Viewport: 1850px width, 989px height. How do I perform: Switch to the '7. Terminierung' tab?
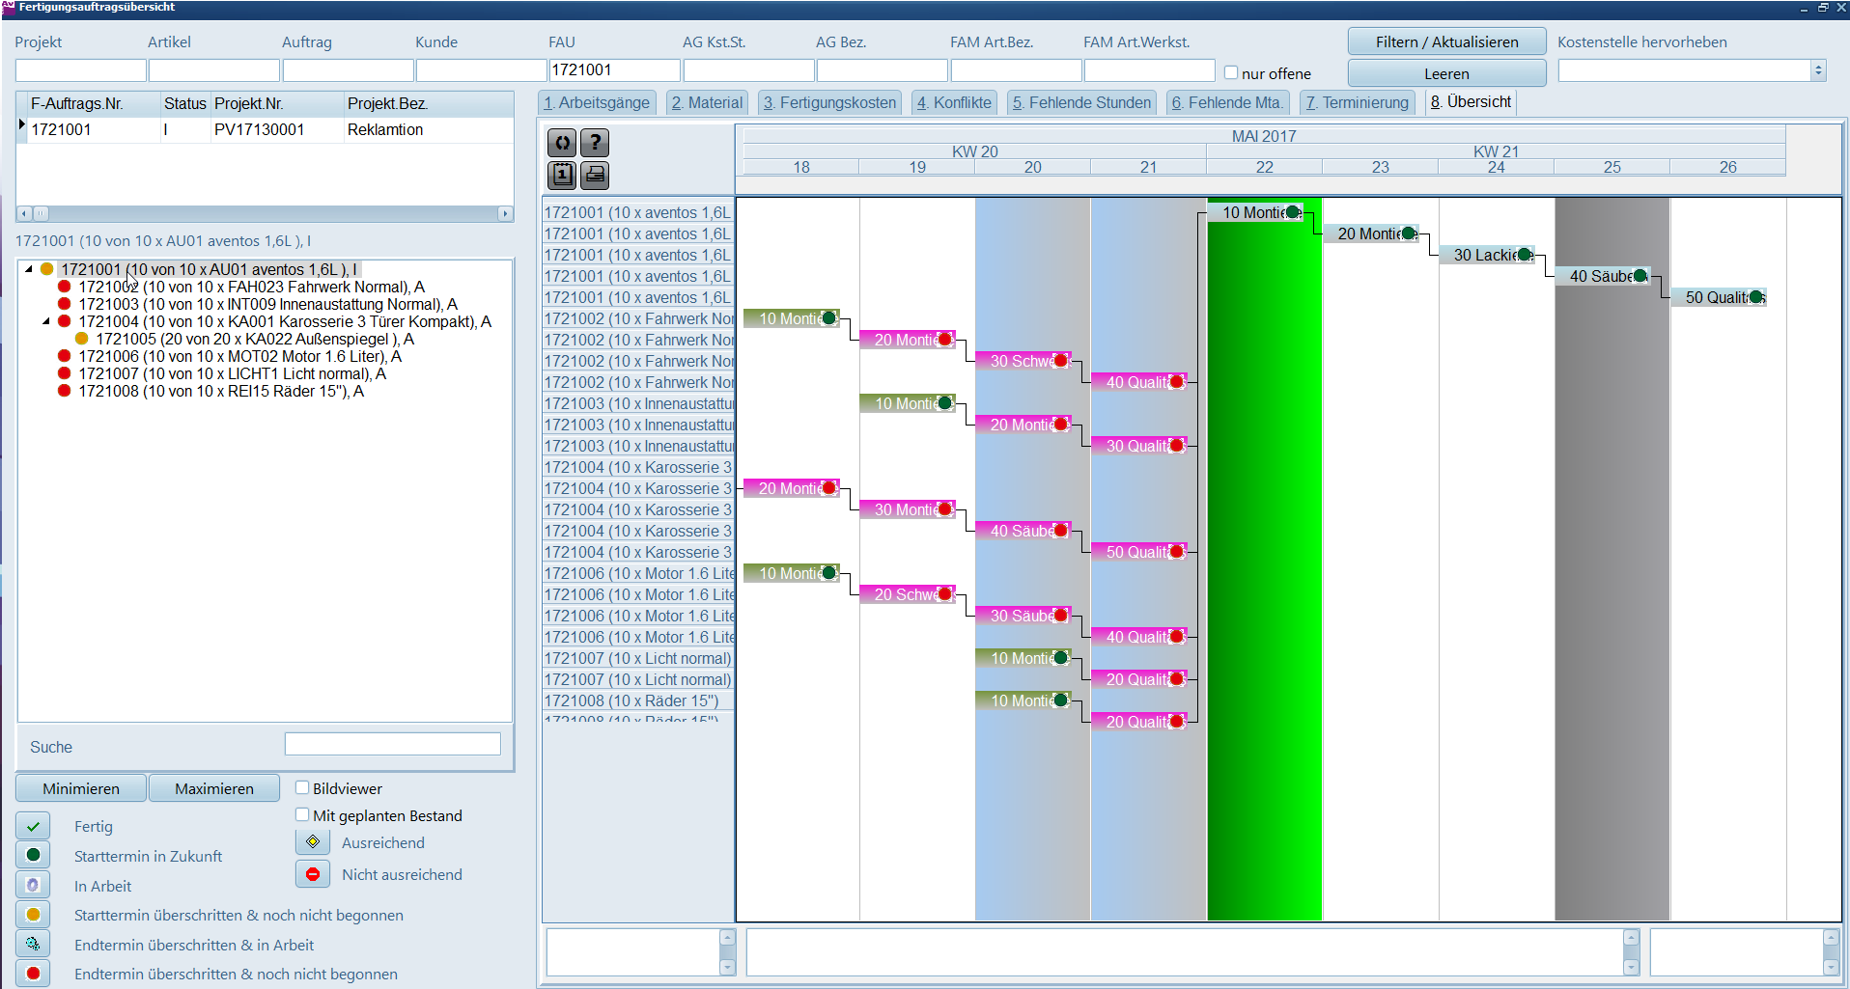click(1357, 102)
